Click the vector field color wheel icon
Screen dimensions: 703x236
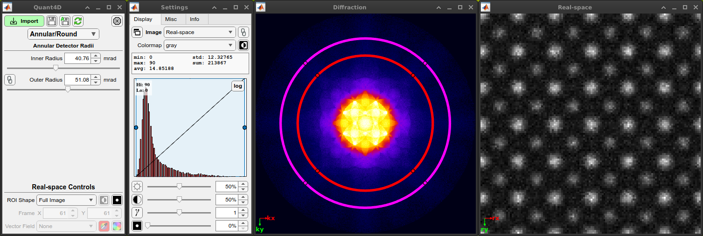click(117, 226)
